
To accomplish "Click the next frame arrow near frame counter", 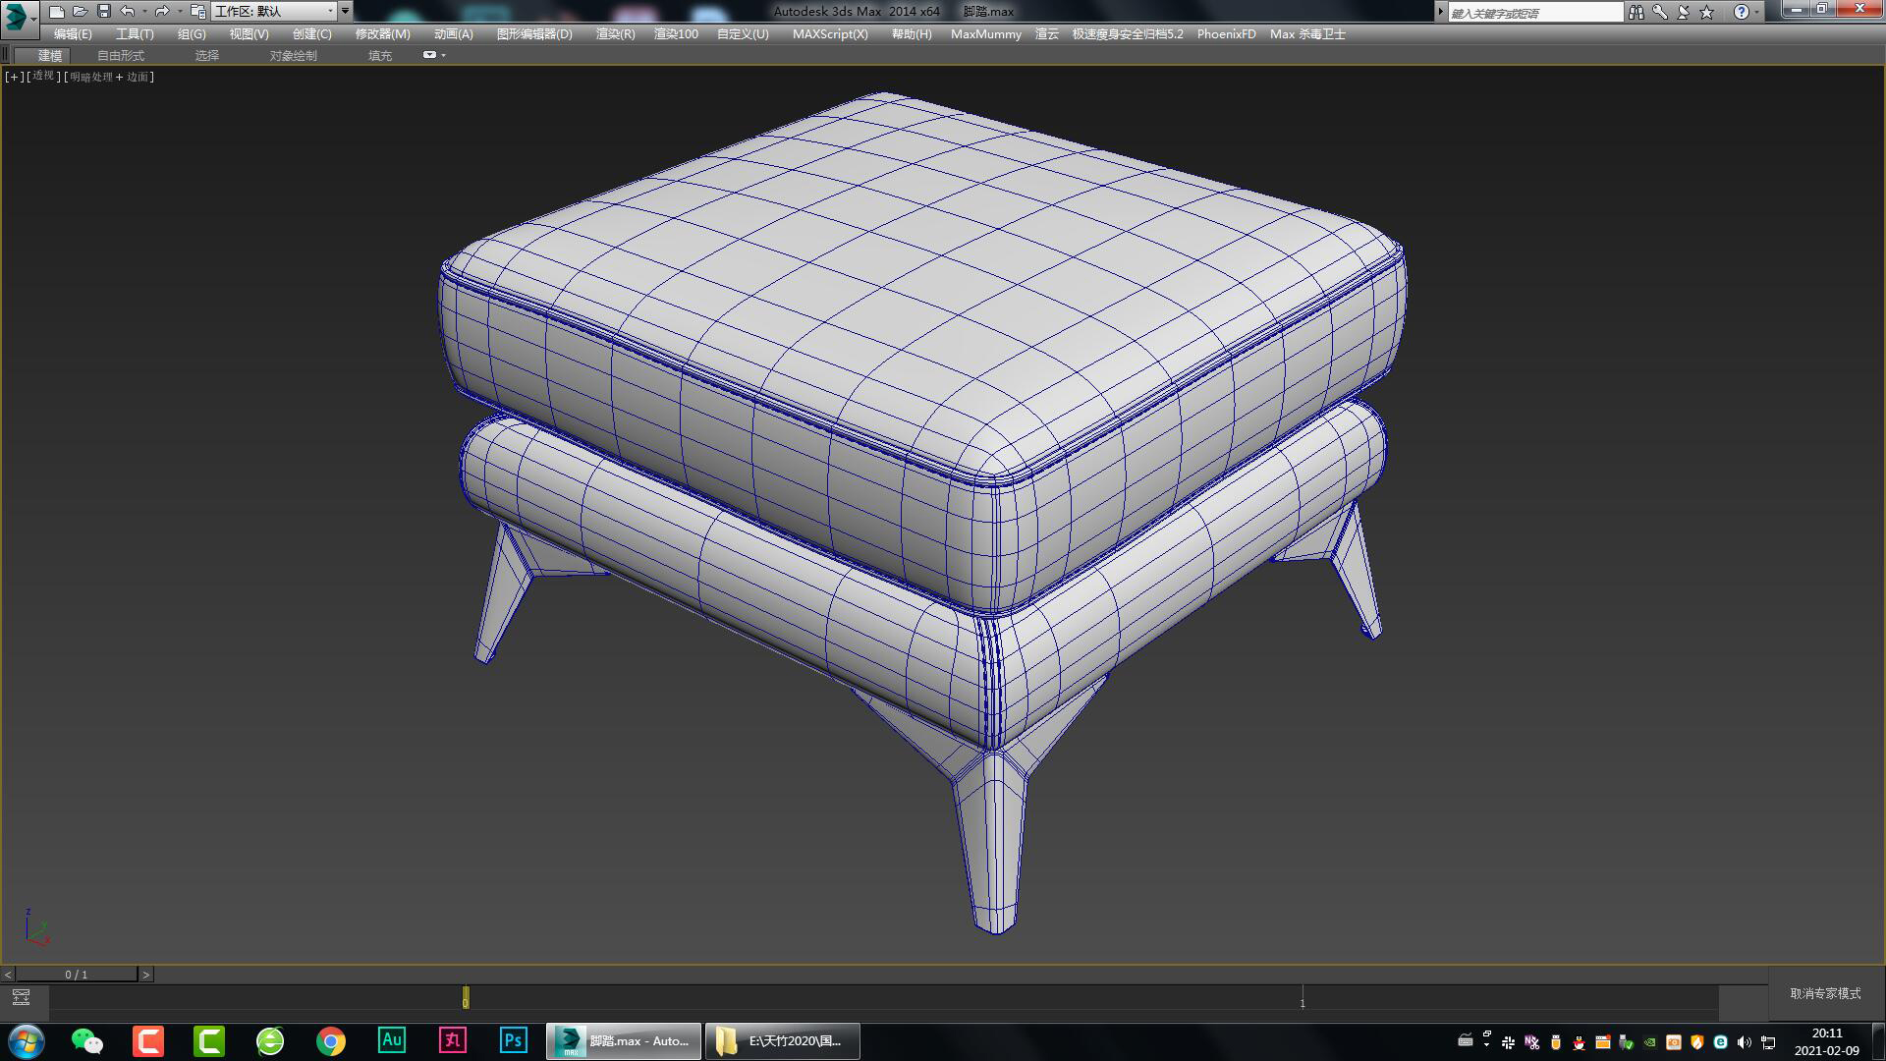I will click(x=147, y=975).
